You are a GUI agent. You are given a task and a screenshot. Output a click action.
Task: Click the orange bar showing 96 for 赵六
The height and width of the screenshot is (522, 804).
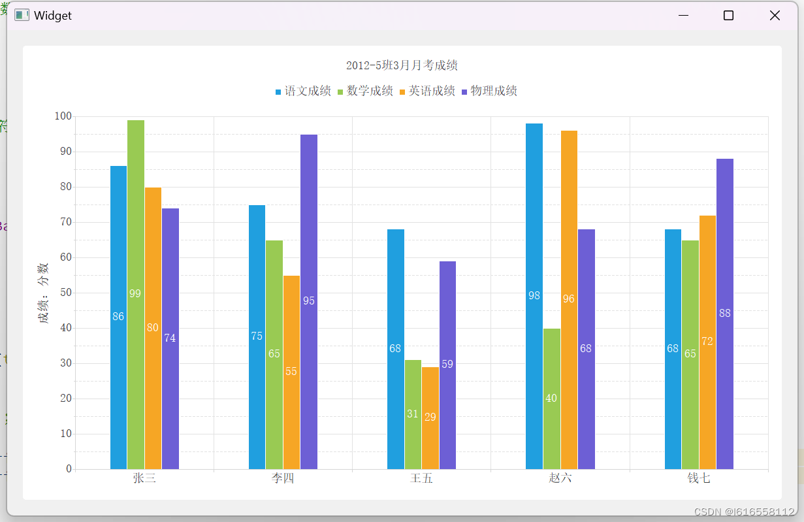(568, 294)
